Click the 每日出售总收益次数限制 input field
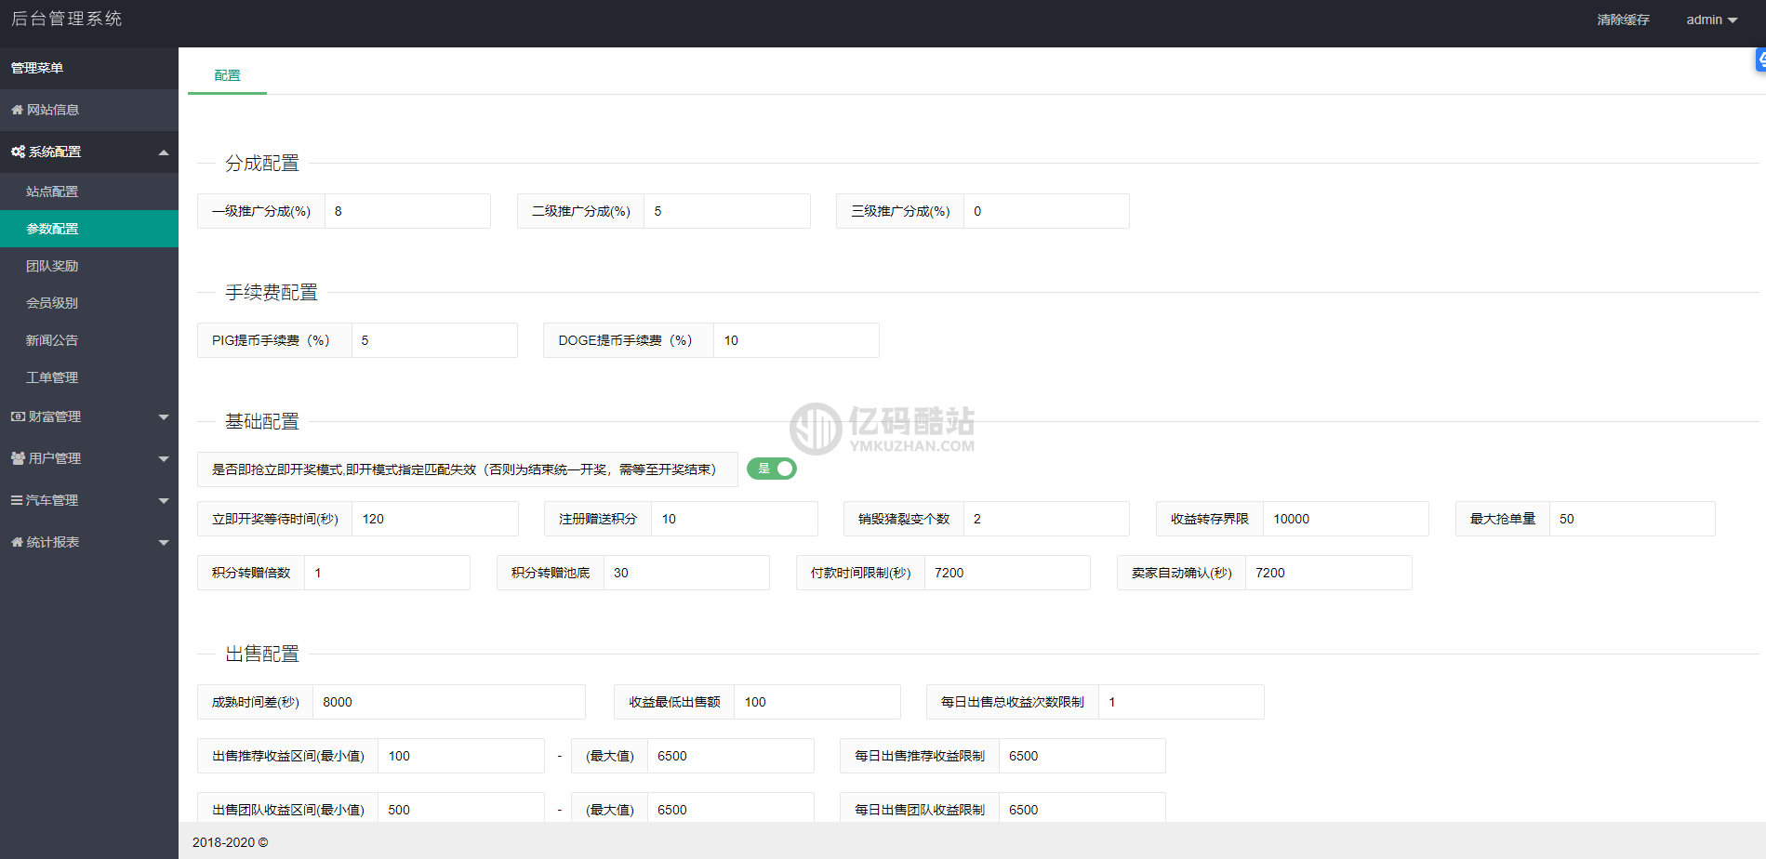 (x=1181, y=702)
